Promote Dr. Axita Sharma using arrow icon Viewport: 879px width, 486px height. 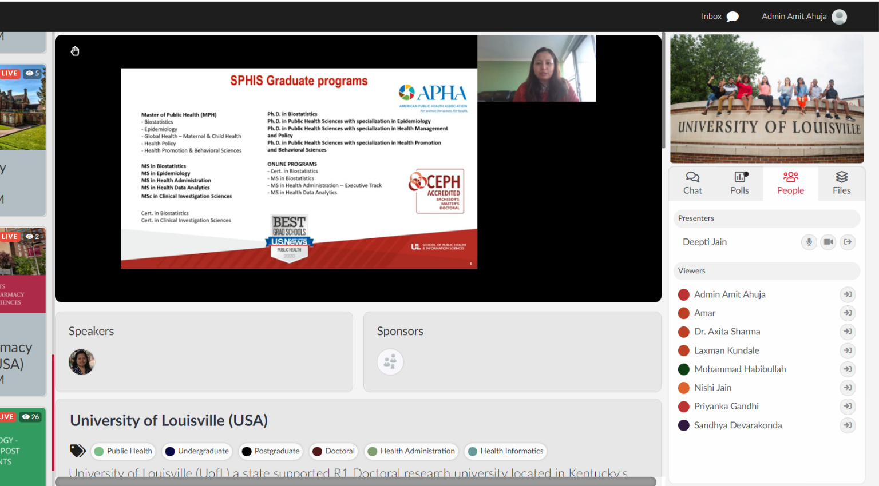tap(848, 332)
